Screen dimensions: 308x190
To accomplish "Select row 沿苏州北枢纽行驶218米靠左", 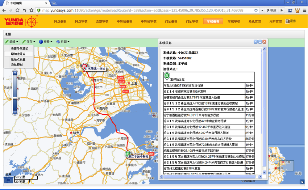I will [x=209, y=168].
